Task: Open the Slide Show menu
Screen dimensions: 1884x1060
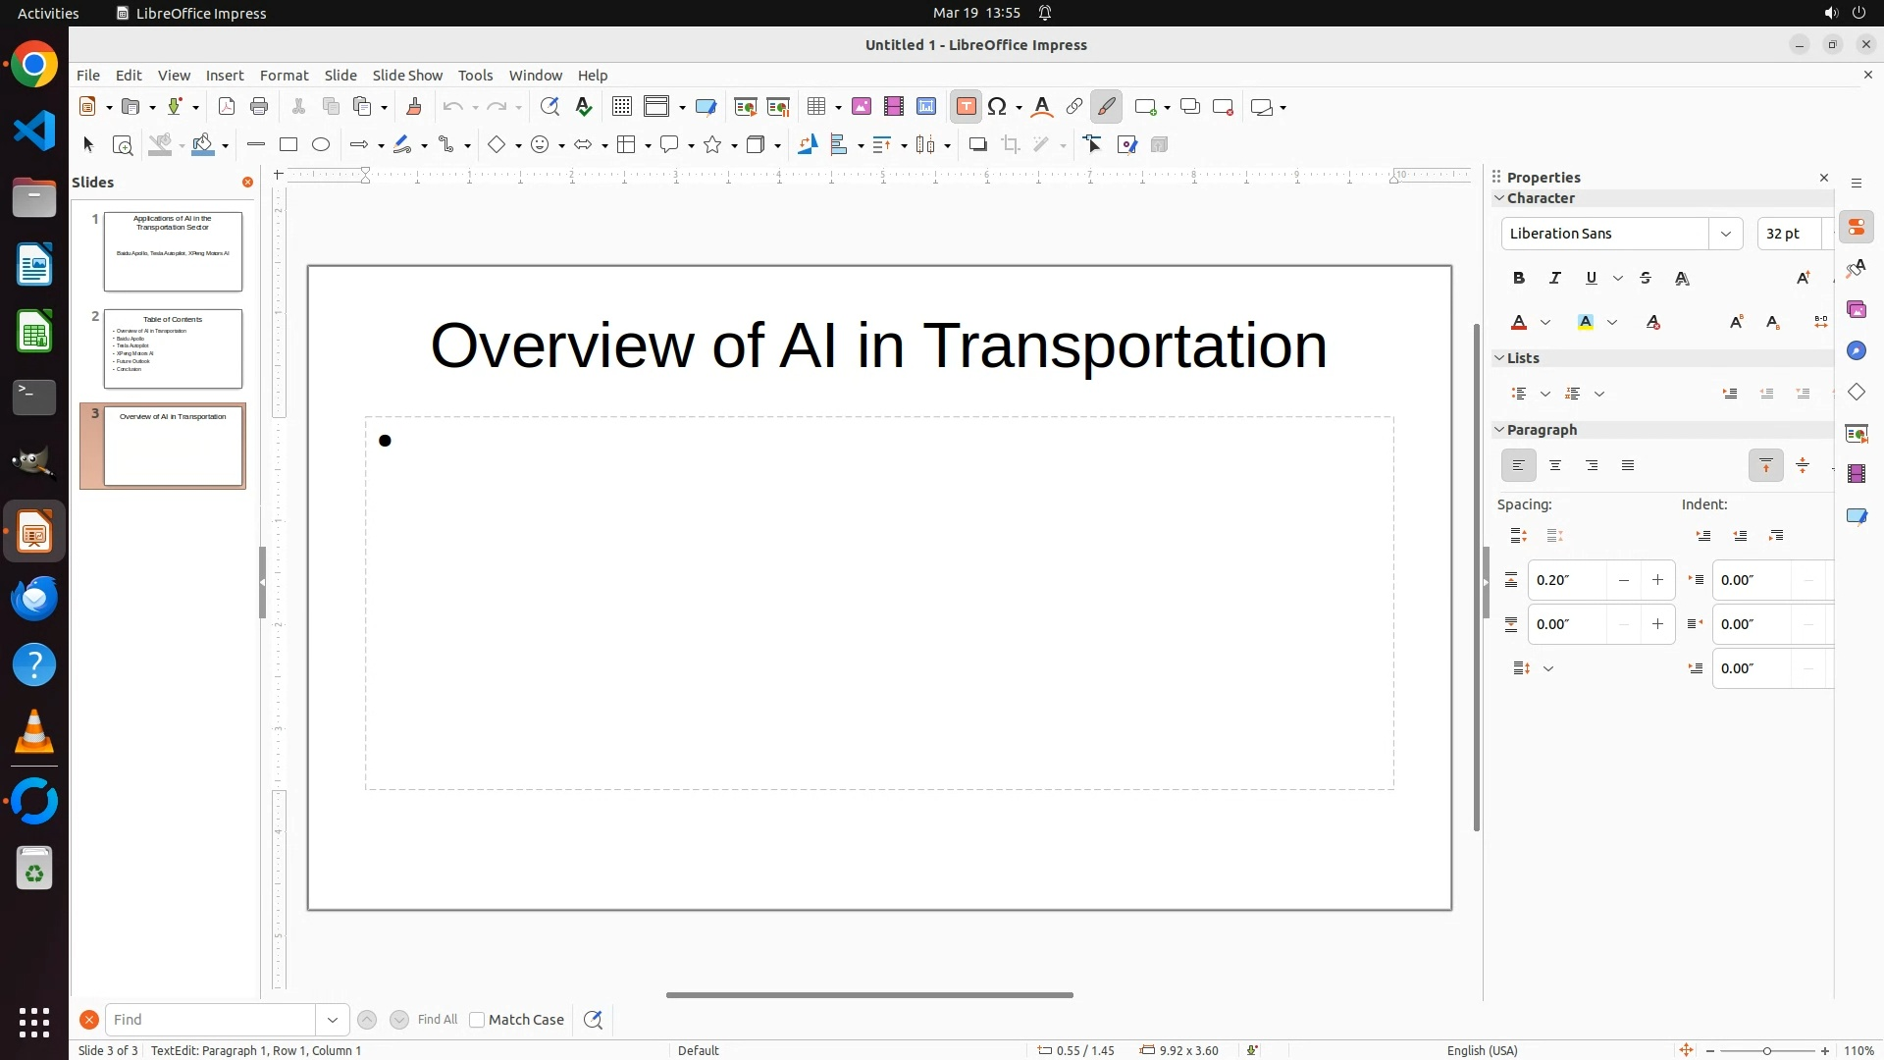Action: pyautogui.click(x=407, y=76)
